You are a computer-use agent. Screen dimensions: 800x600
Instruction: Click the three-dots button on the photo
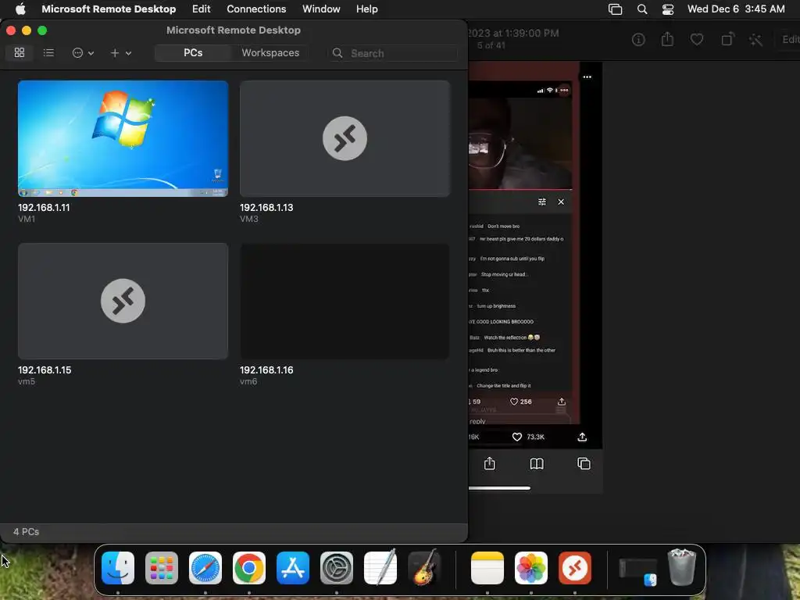587,77
